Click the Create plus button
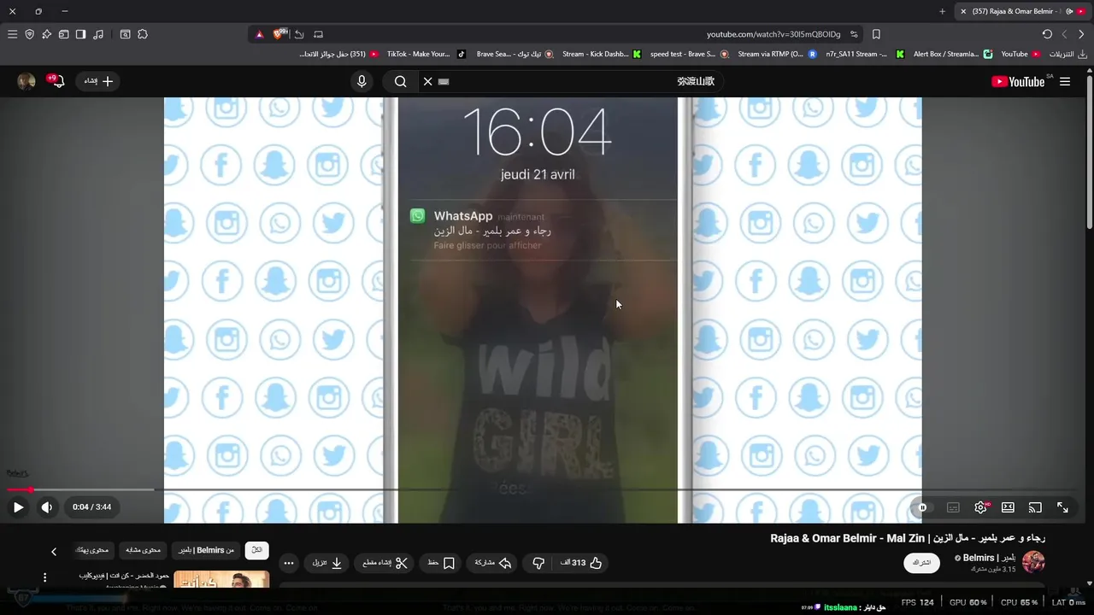 98,81
